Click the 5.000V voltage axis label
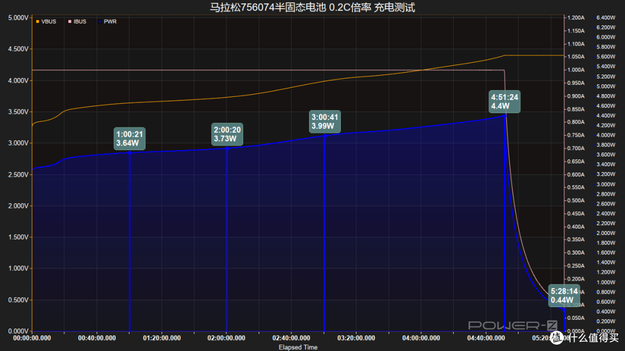Viewport: 625px width, 351px height. coord(19,18)
